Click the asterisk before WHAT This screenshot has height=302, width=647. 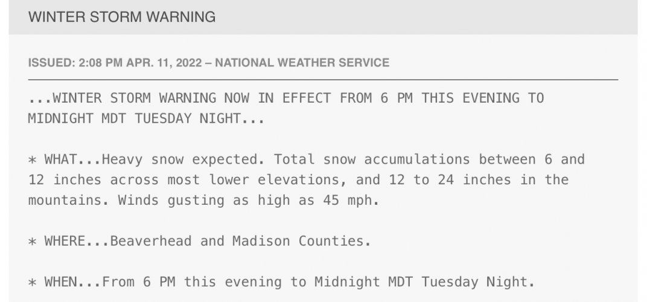(32, 160)
